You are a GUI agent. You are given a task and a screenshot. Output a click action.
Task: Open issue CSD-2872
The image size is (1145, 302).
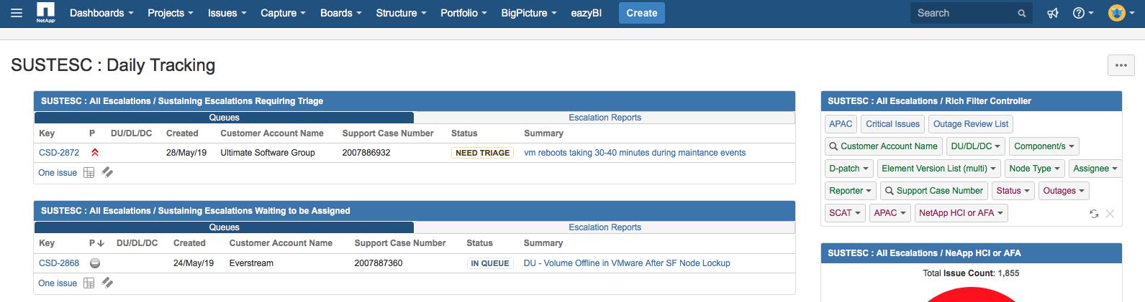pyautogui.click(x=59, y=153)
